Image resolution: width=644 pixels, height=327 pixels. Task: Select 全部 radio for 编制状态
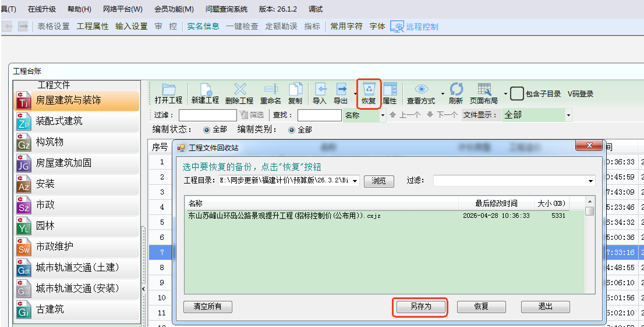click(207, 130)
